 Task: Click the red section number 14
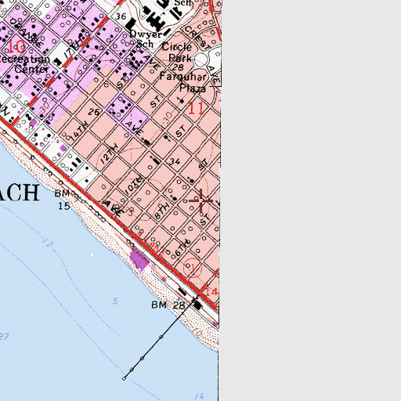(x=211, y=291)
